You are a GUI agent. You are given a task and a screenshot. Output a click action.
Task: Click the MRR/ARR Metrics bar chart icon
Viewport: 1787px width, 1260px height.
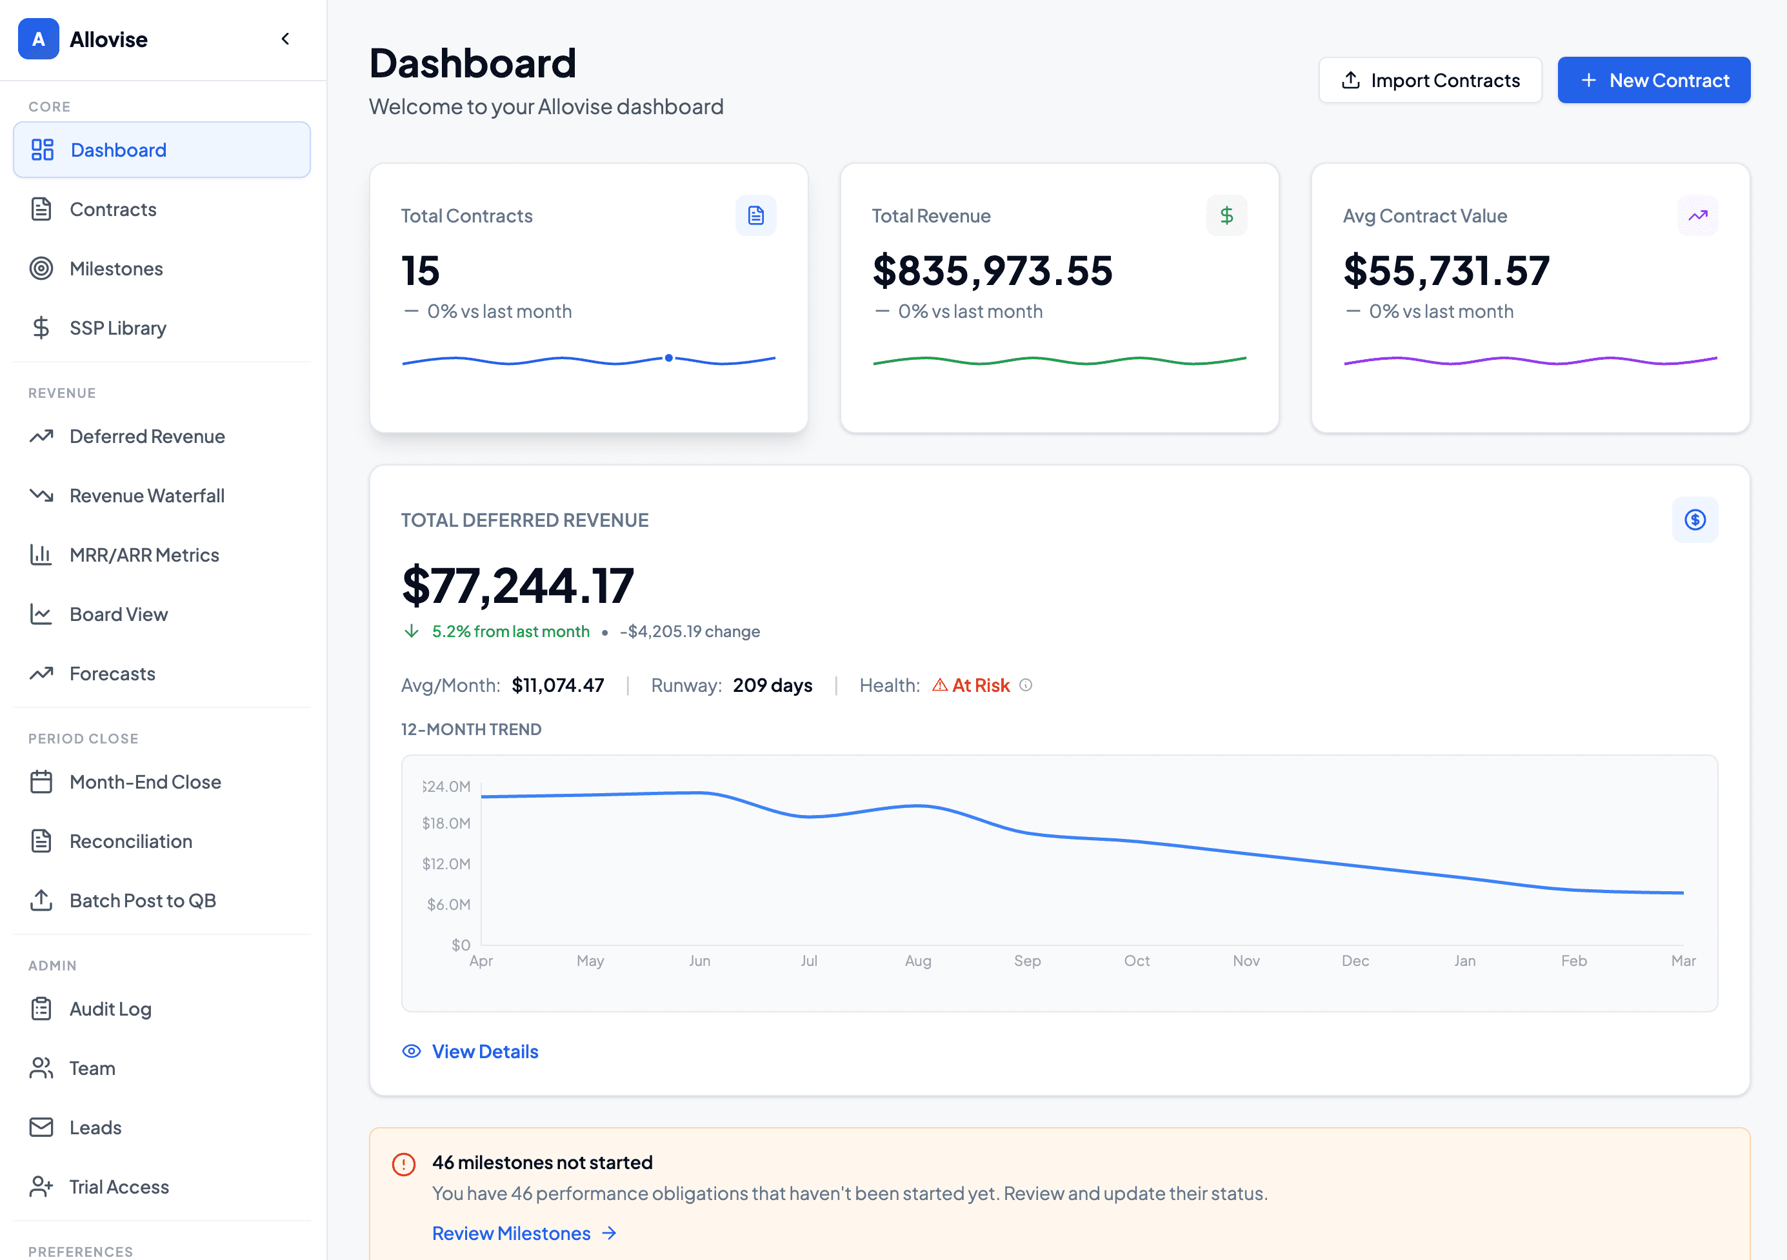(43, 555)
